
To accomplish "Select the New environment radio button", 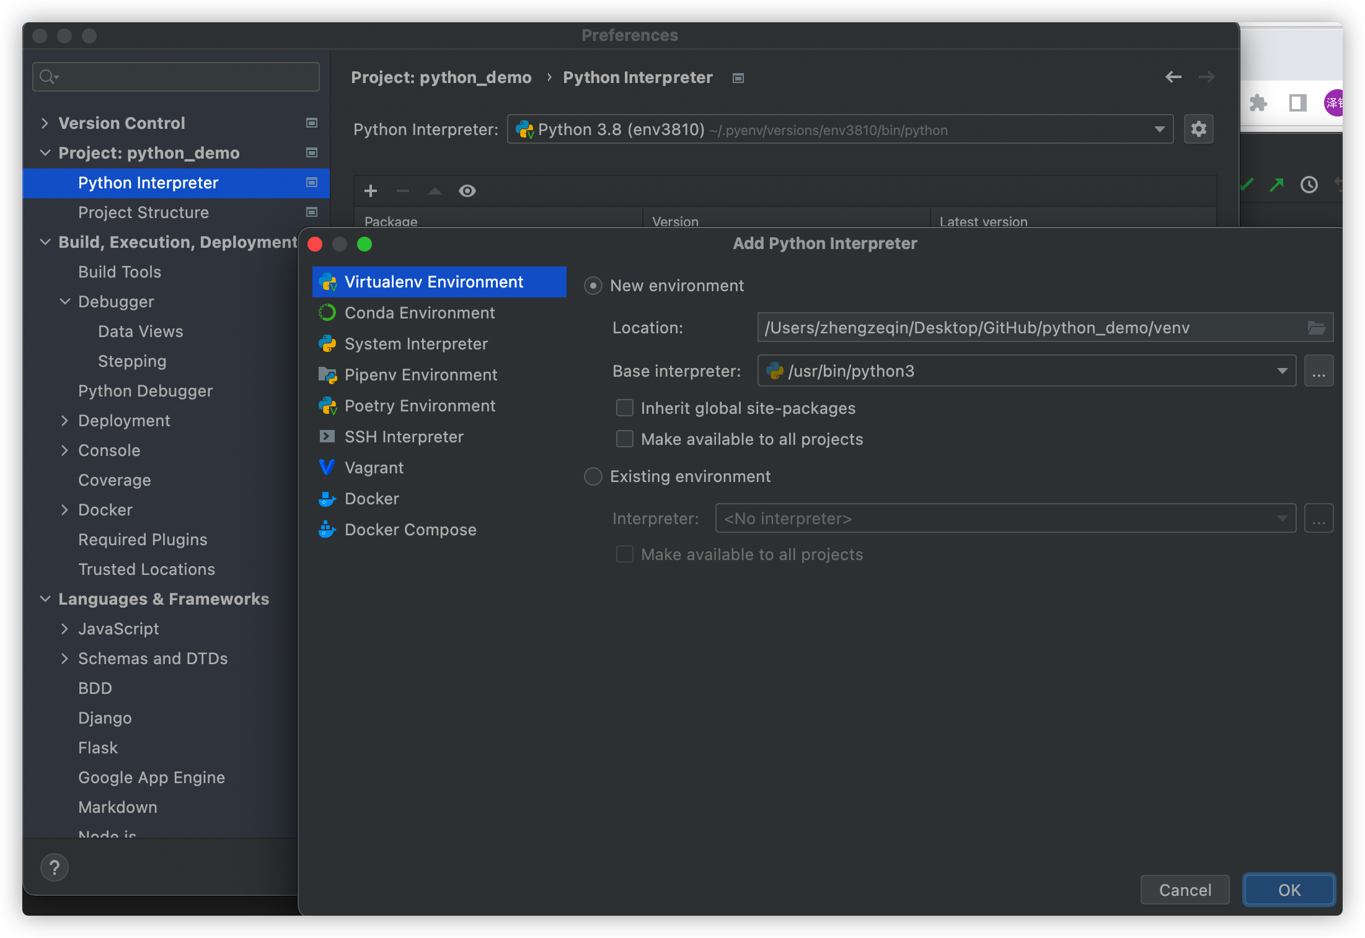I will 593,286.
